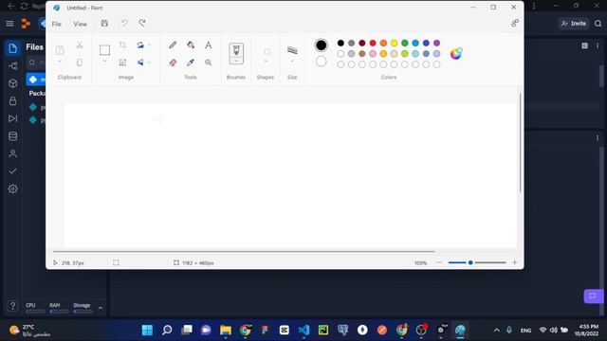The height and width of the screenshot is (341, 607).
Task: Click the Crop icon in Image group
Action: 122,45
